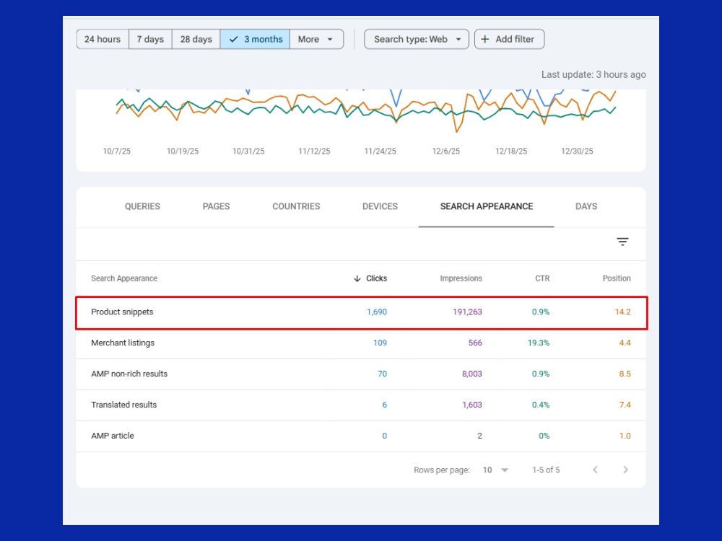Click the Add filter button
This screenshot has width=722, height=541.
(x=509, y=39)
